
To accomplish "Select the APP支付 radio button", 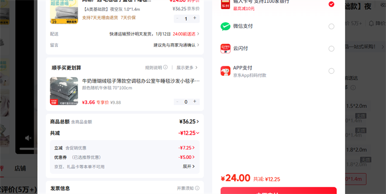I will pos(331,71).
